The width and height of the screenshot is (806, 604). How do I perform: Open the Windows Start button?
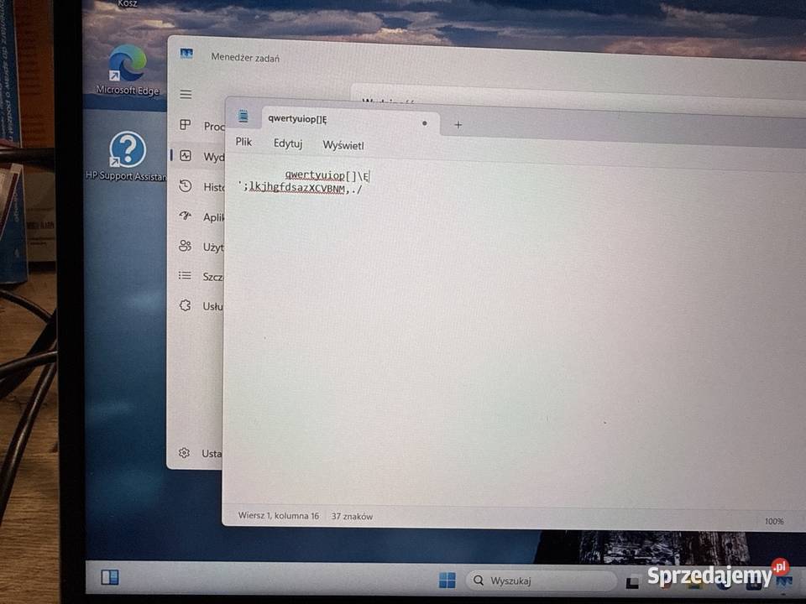[x=447, y=580]
